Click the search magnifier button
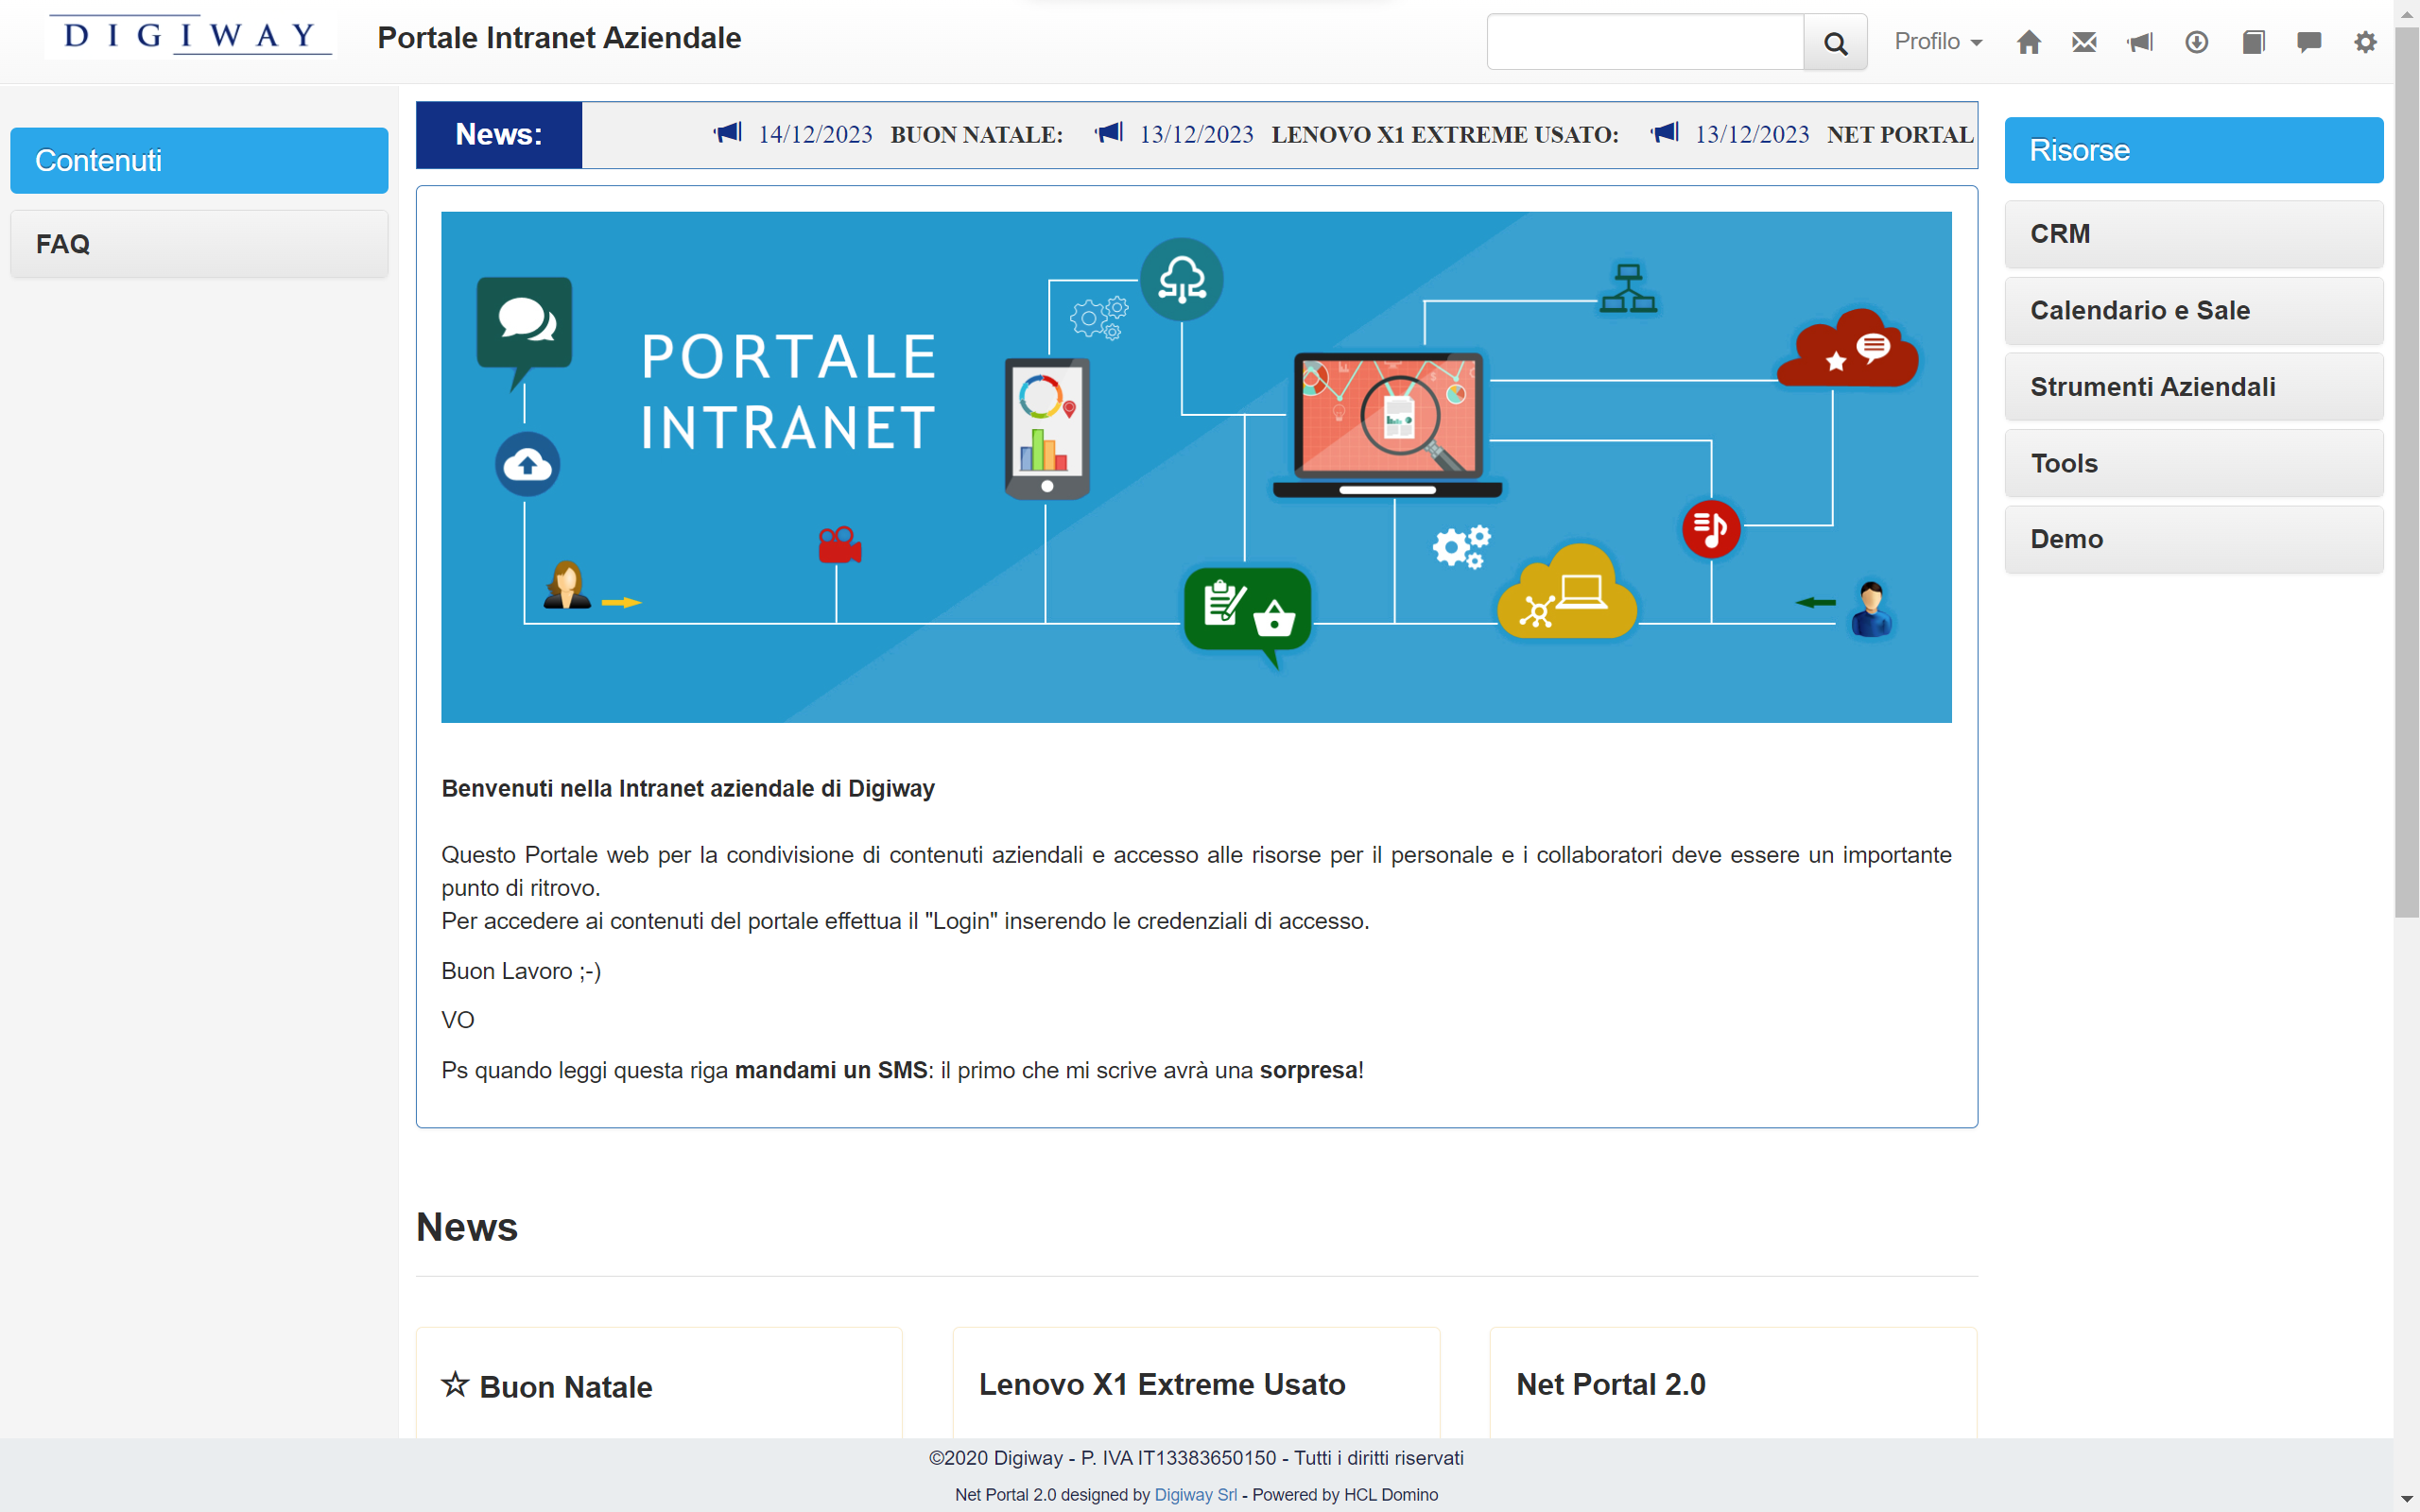 1835,42
